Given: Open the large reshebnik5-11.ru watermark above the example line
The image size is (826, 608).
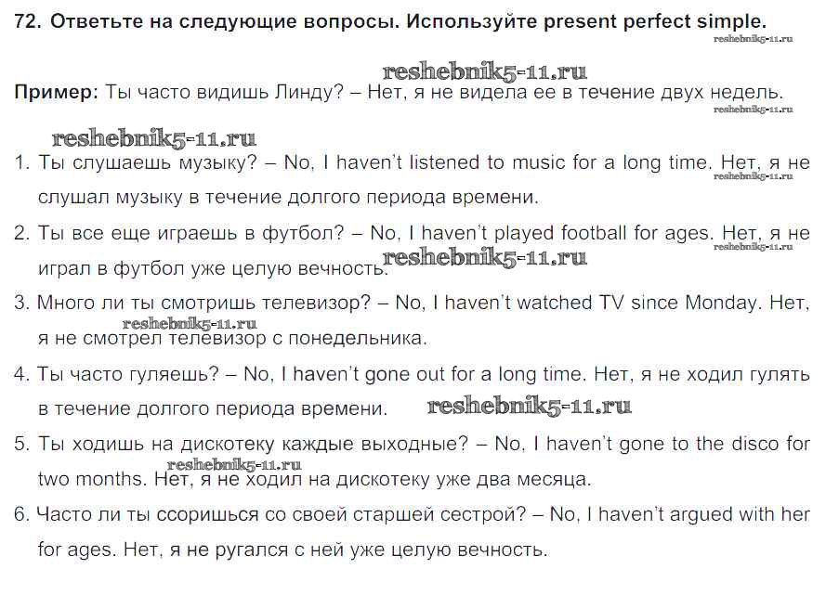Looking at the screenshot, I should tap(484, 71).
